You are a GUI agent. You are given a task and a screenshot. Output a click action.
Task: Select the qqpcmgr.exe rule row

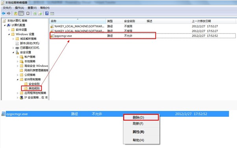pyautogui.click(x=143, y=36)
